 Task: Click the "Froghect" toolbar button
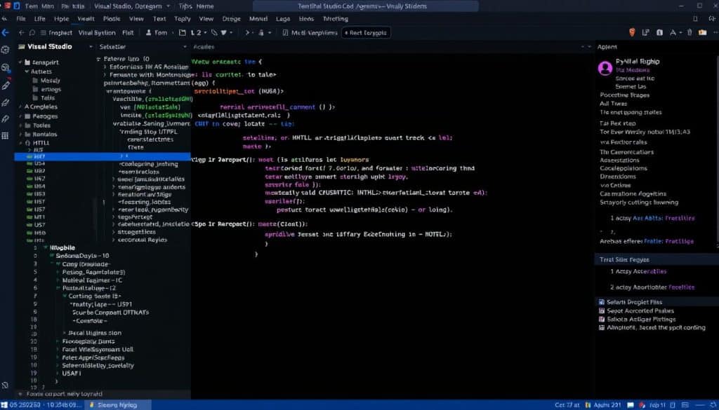tap(56, 32)
